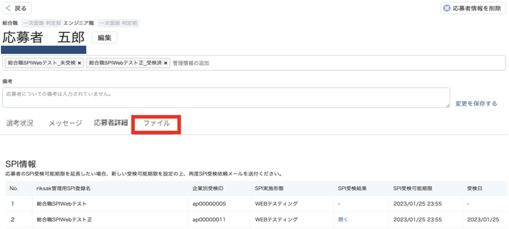
Task: Click the 応募者情報を削除 button
Action: pyautogui.click(x=473, y=8)
